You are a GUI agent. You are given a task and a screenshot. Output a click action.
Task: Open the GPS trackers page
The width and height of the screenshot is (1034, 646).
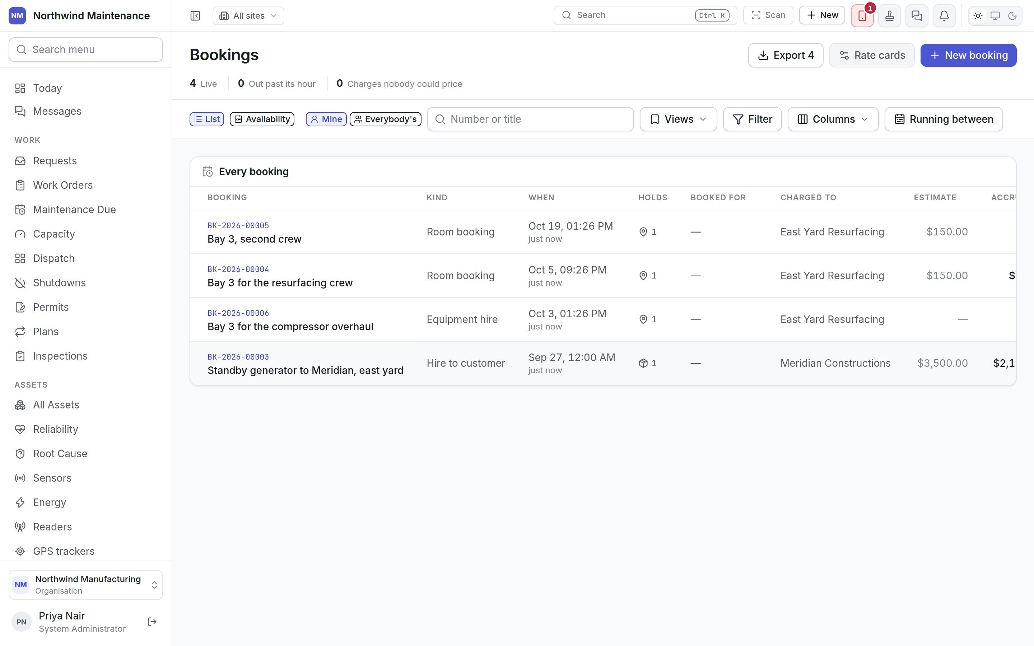coord(86,551)
